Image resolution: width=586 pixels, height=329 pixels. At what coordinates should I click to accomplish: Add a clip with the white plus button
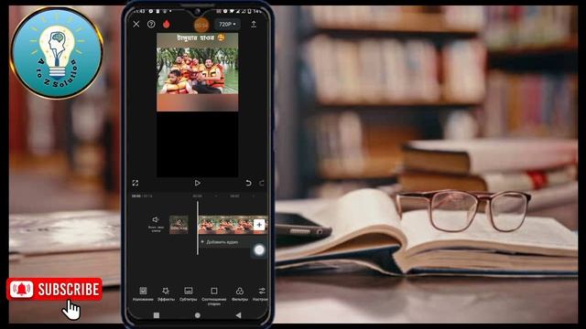[x=259, y=225]
